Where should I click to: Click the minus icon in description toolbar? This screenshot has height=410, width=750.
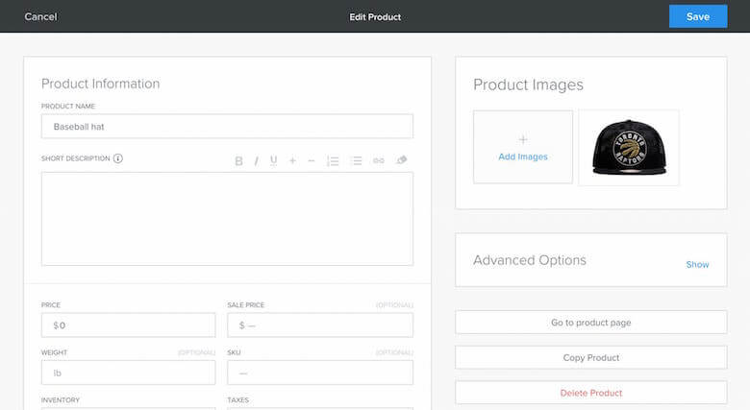[x=311, y=160]
